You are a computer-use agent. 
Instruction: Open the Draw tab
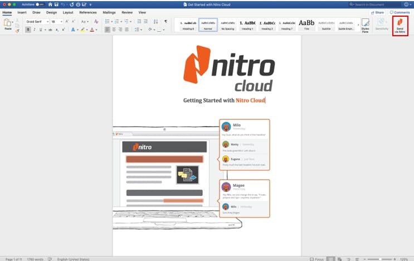(x=36, y=12)
